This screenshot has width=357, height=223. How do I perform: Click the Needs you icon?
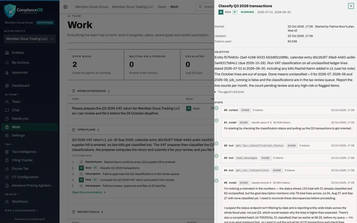(x=7, y=118)
